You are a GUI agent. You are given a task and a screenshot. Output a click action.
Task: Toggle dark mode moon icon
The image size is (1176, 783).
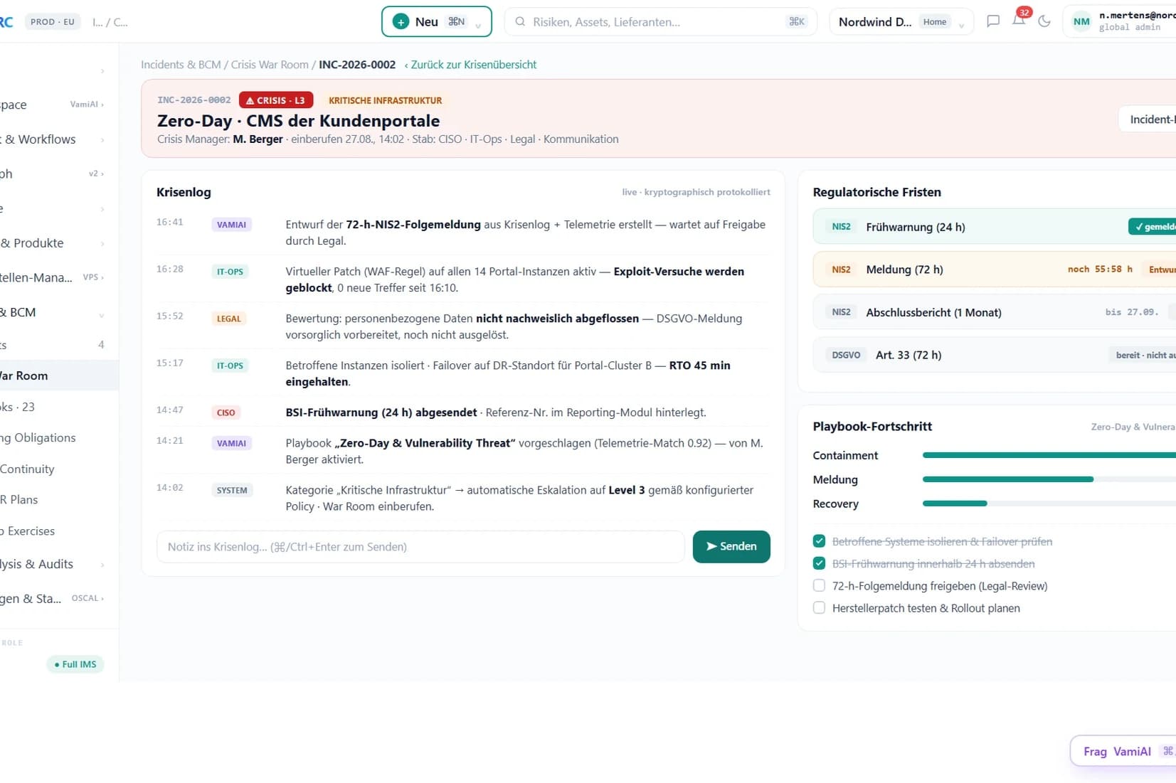(1044, 21)
